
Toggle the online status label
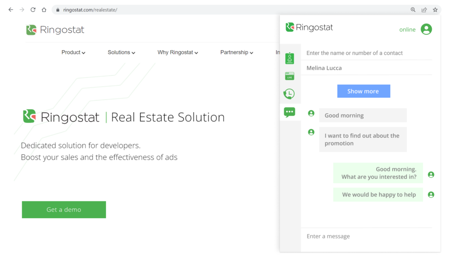coord(407,30)
